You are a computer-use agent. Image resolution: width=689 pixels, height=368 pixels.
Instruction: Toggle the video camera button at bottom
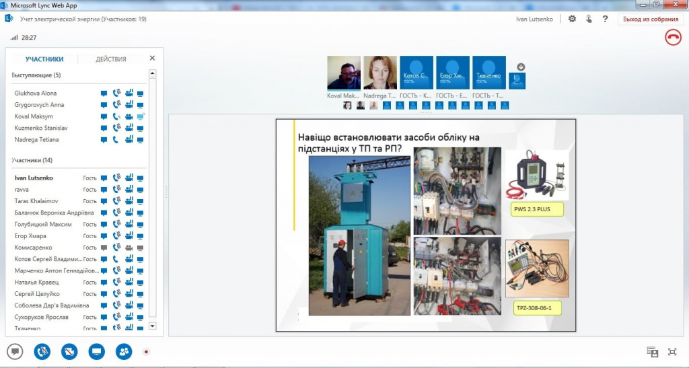click(69, 352)
